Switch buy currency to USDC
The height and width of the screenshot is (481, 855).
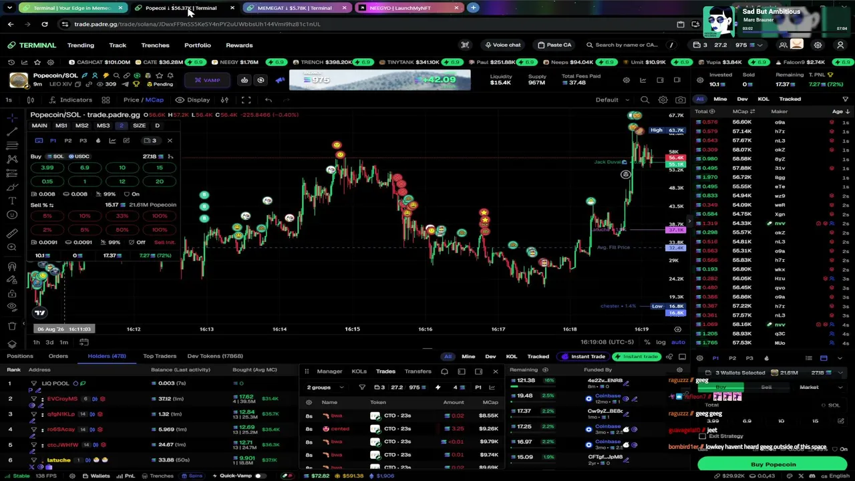[78, 156]
